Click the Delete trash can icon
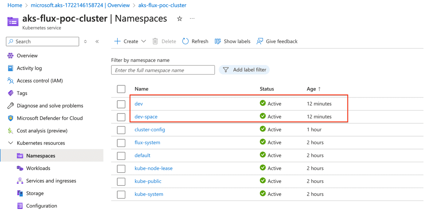425x211 pixels. pyautogui.click(x=155, y=41)
